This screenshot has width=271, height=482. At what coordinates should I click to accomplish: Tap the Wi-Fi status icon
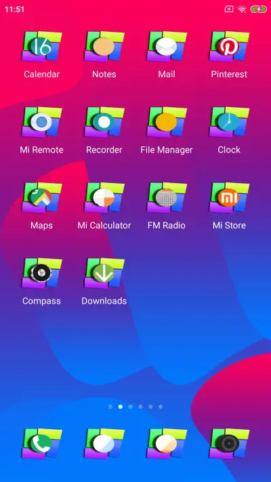(x=242, y=9)
